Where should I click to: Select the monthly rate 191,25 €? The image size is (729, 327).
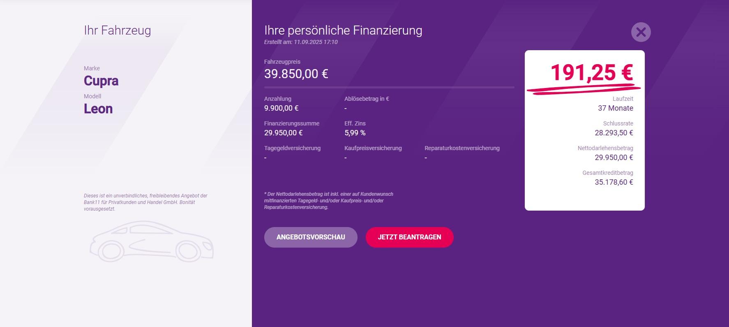point(592,72)
